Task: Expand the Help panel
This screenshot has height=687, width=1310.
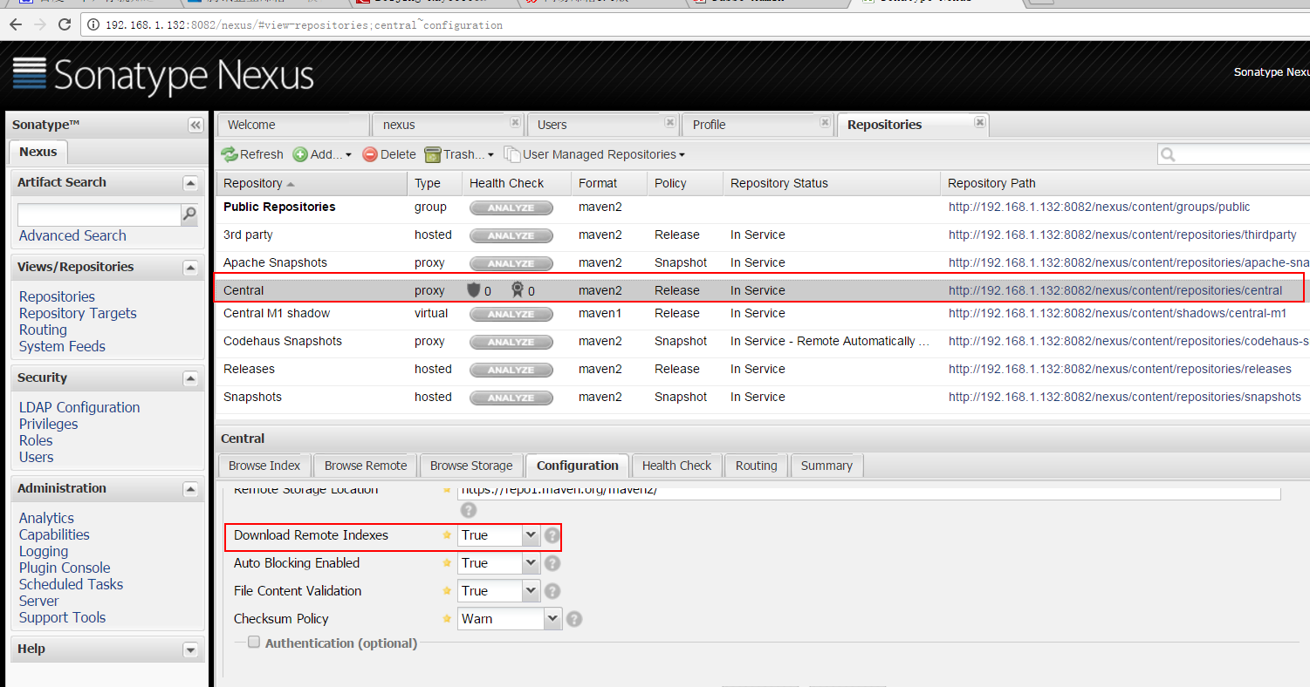Action: click(x=190, y=650)
